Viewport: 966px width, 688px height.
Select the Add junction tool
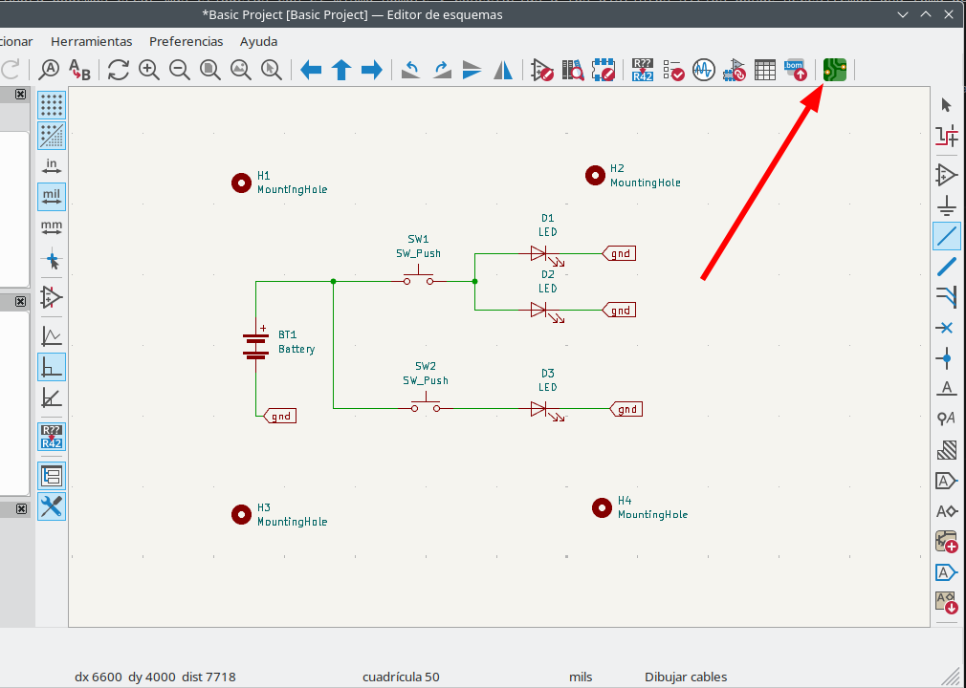[946, 359]
